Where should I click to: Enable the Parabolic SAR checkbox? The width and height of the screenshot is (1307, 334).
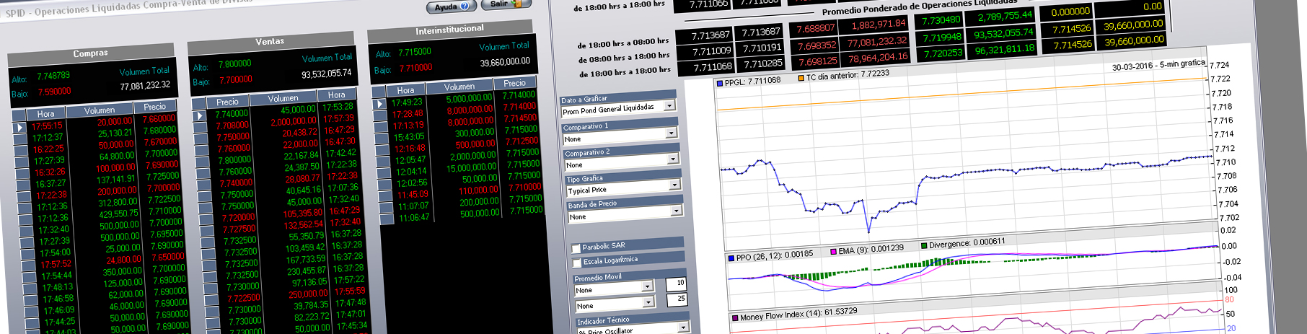click(576, 248)
